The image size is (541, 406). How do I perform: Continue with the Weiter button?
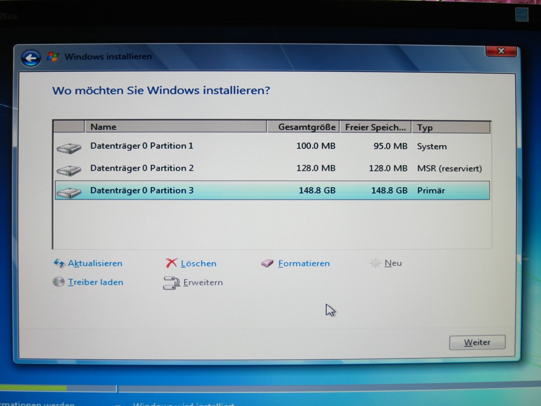click(x=477, y=342)
